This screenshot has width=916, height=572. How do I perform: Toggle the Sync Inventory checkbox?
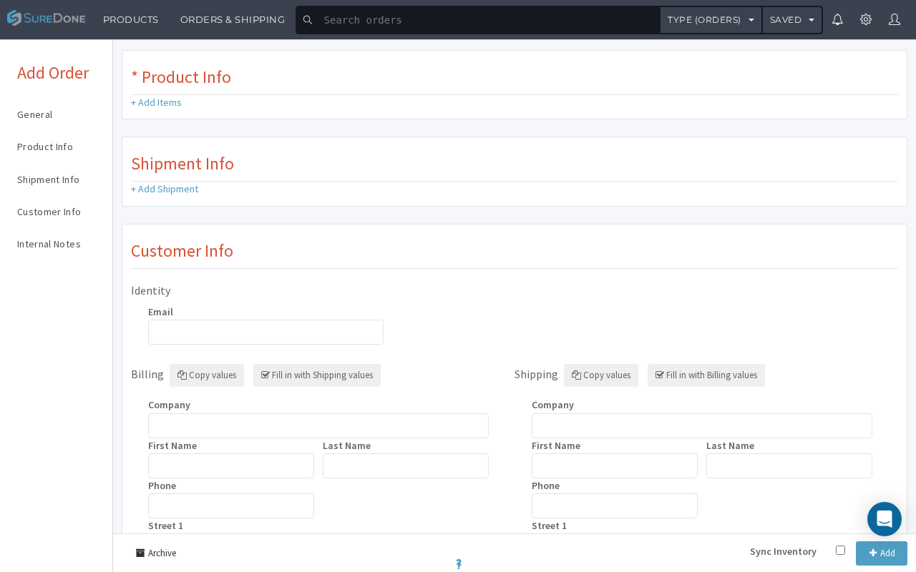click(x=840, y=550)
